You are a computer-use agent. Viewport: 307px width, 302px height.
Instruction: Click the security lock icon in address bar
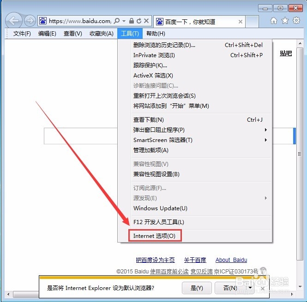(132, 21)
